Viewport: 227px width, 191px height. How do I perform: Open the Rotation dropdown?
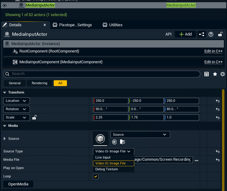coord(16,109)
